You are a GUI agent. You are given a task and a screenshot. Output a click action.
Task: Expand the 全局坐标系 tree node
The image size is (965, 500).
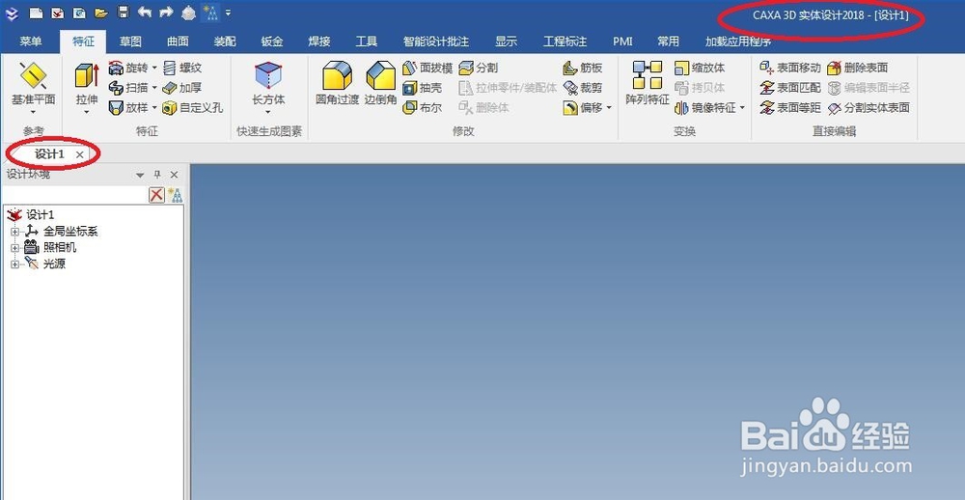click(14, 232)
